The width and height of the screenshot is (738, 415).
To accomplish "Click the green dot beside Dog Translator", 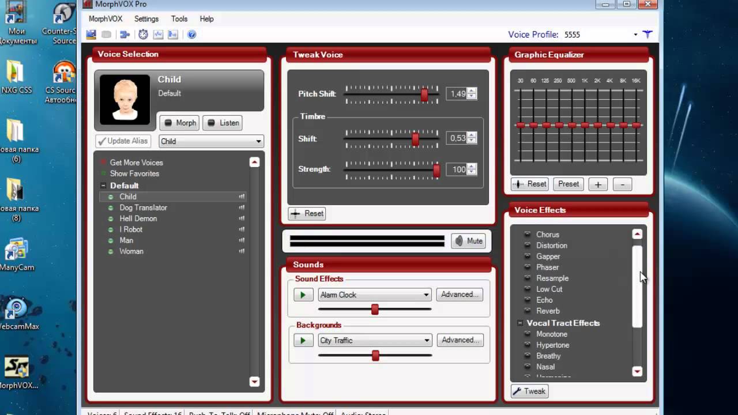I will tap(111, 208).
